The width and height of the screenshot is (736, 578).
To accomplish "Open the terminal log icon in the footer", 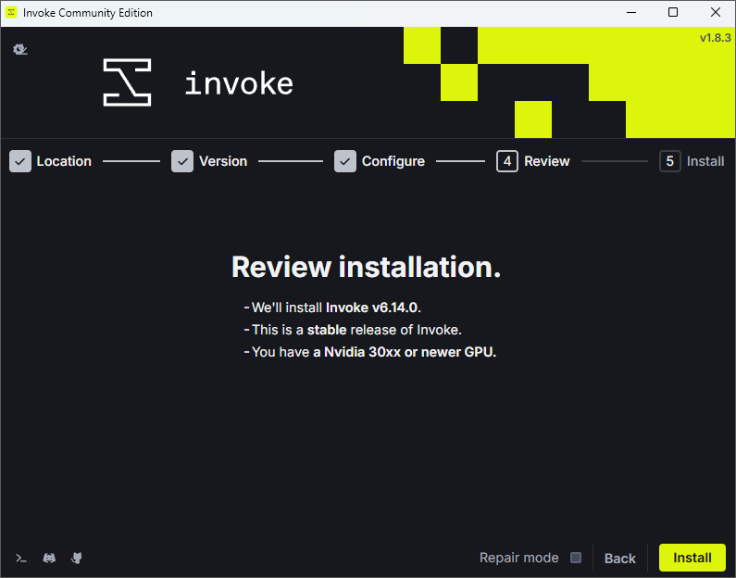I will [x=21, y=558].
